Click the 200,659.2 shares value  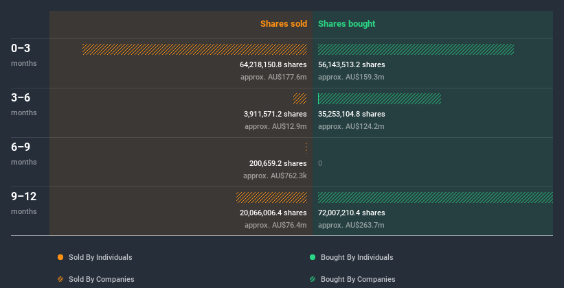[x=278, y=163]
